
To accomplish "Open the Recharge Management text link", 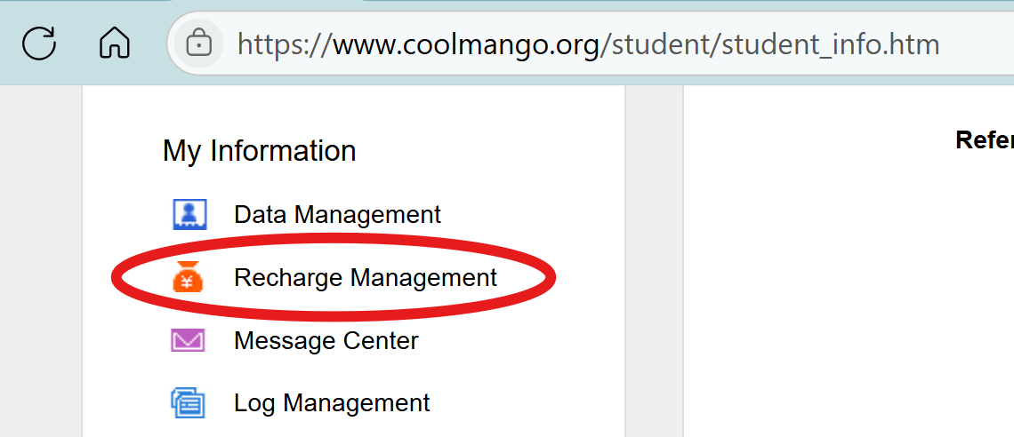I will click(366, 277).
